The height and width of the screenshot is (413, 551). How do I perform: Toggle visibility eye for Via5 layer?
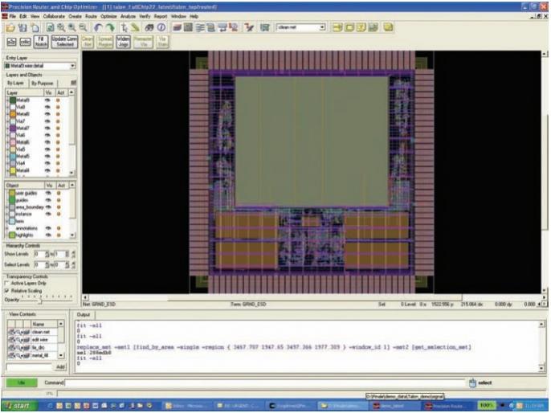48,149
